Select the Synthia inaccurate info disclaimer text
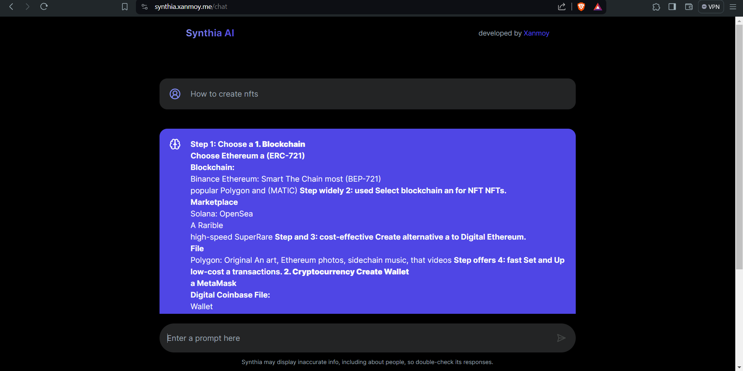This screenshot has width=743, height=371. pos(367,362)
